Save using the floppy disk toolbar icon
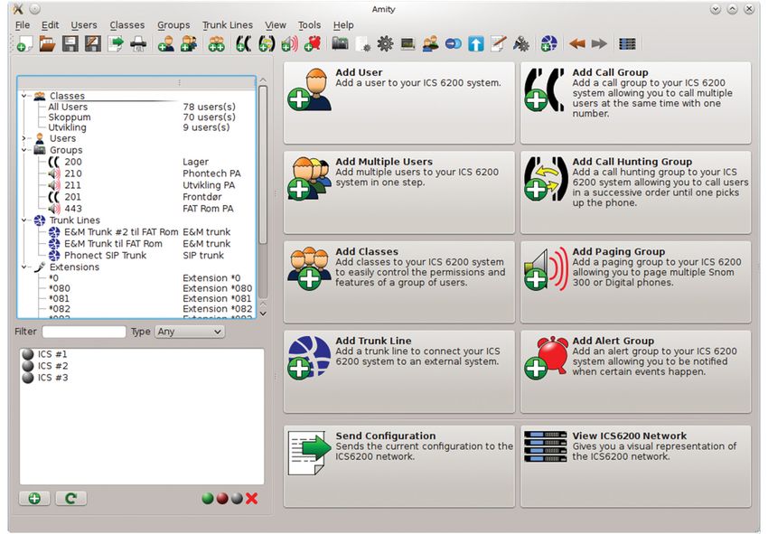Image resolution: width=768 pixels, height=534 pixels. [x=70, y=44]
